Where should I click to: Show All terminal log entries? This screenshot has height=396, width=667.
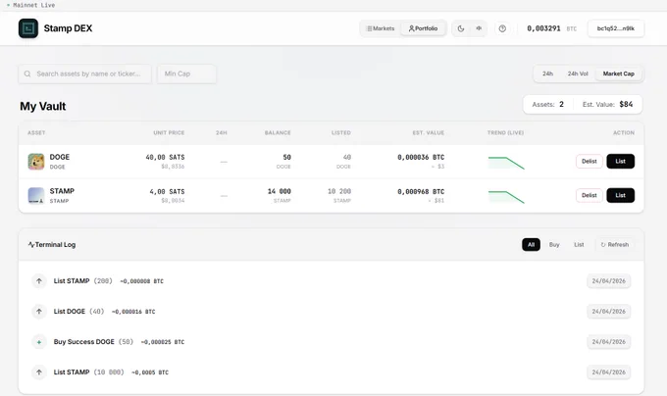tap(531, 245)
